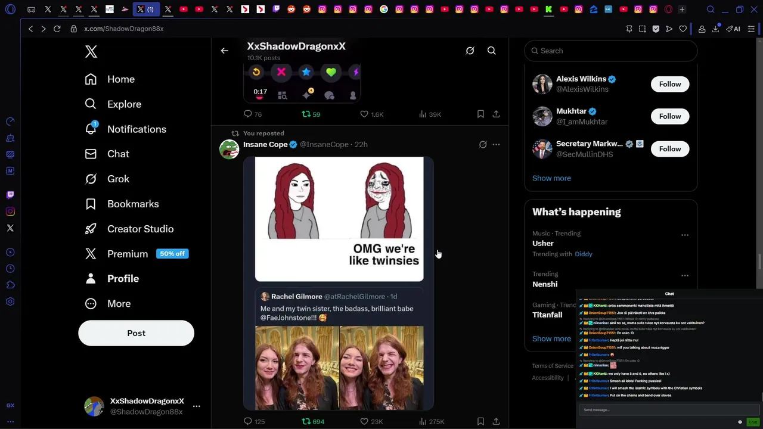Viewport: 763px width, 429px height.
Task: Open history clock in Opera GX sidebar
Action: tap(10, 269)
